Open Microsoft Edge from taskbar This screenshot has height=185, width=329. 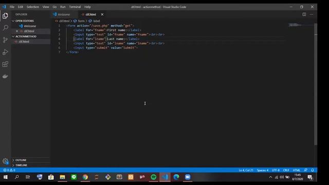pos(176,177)
